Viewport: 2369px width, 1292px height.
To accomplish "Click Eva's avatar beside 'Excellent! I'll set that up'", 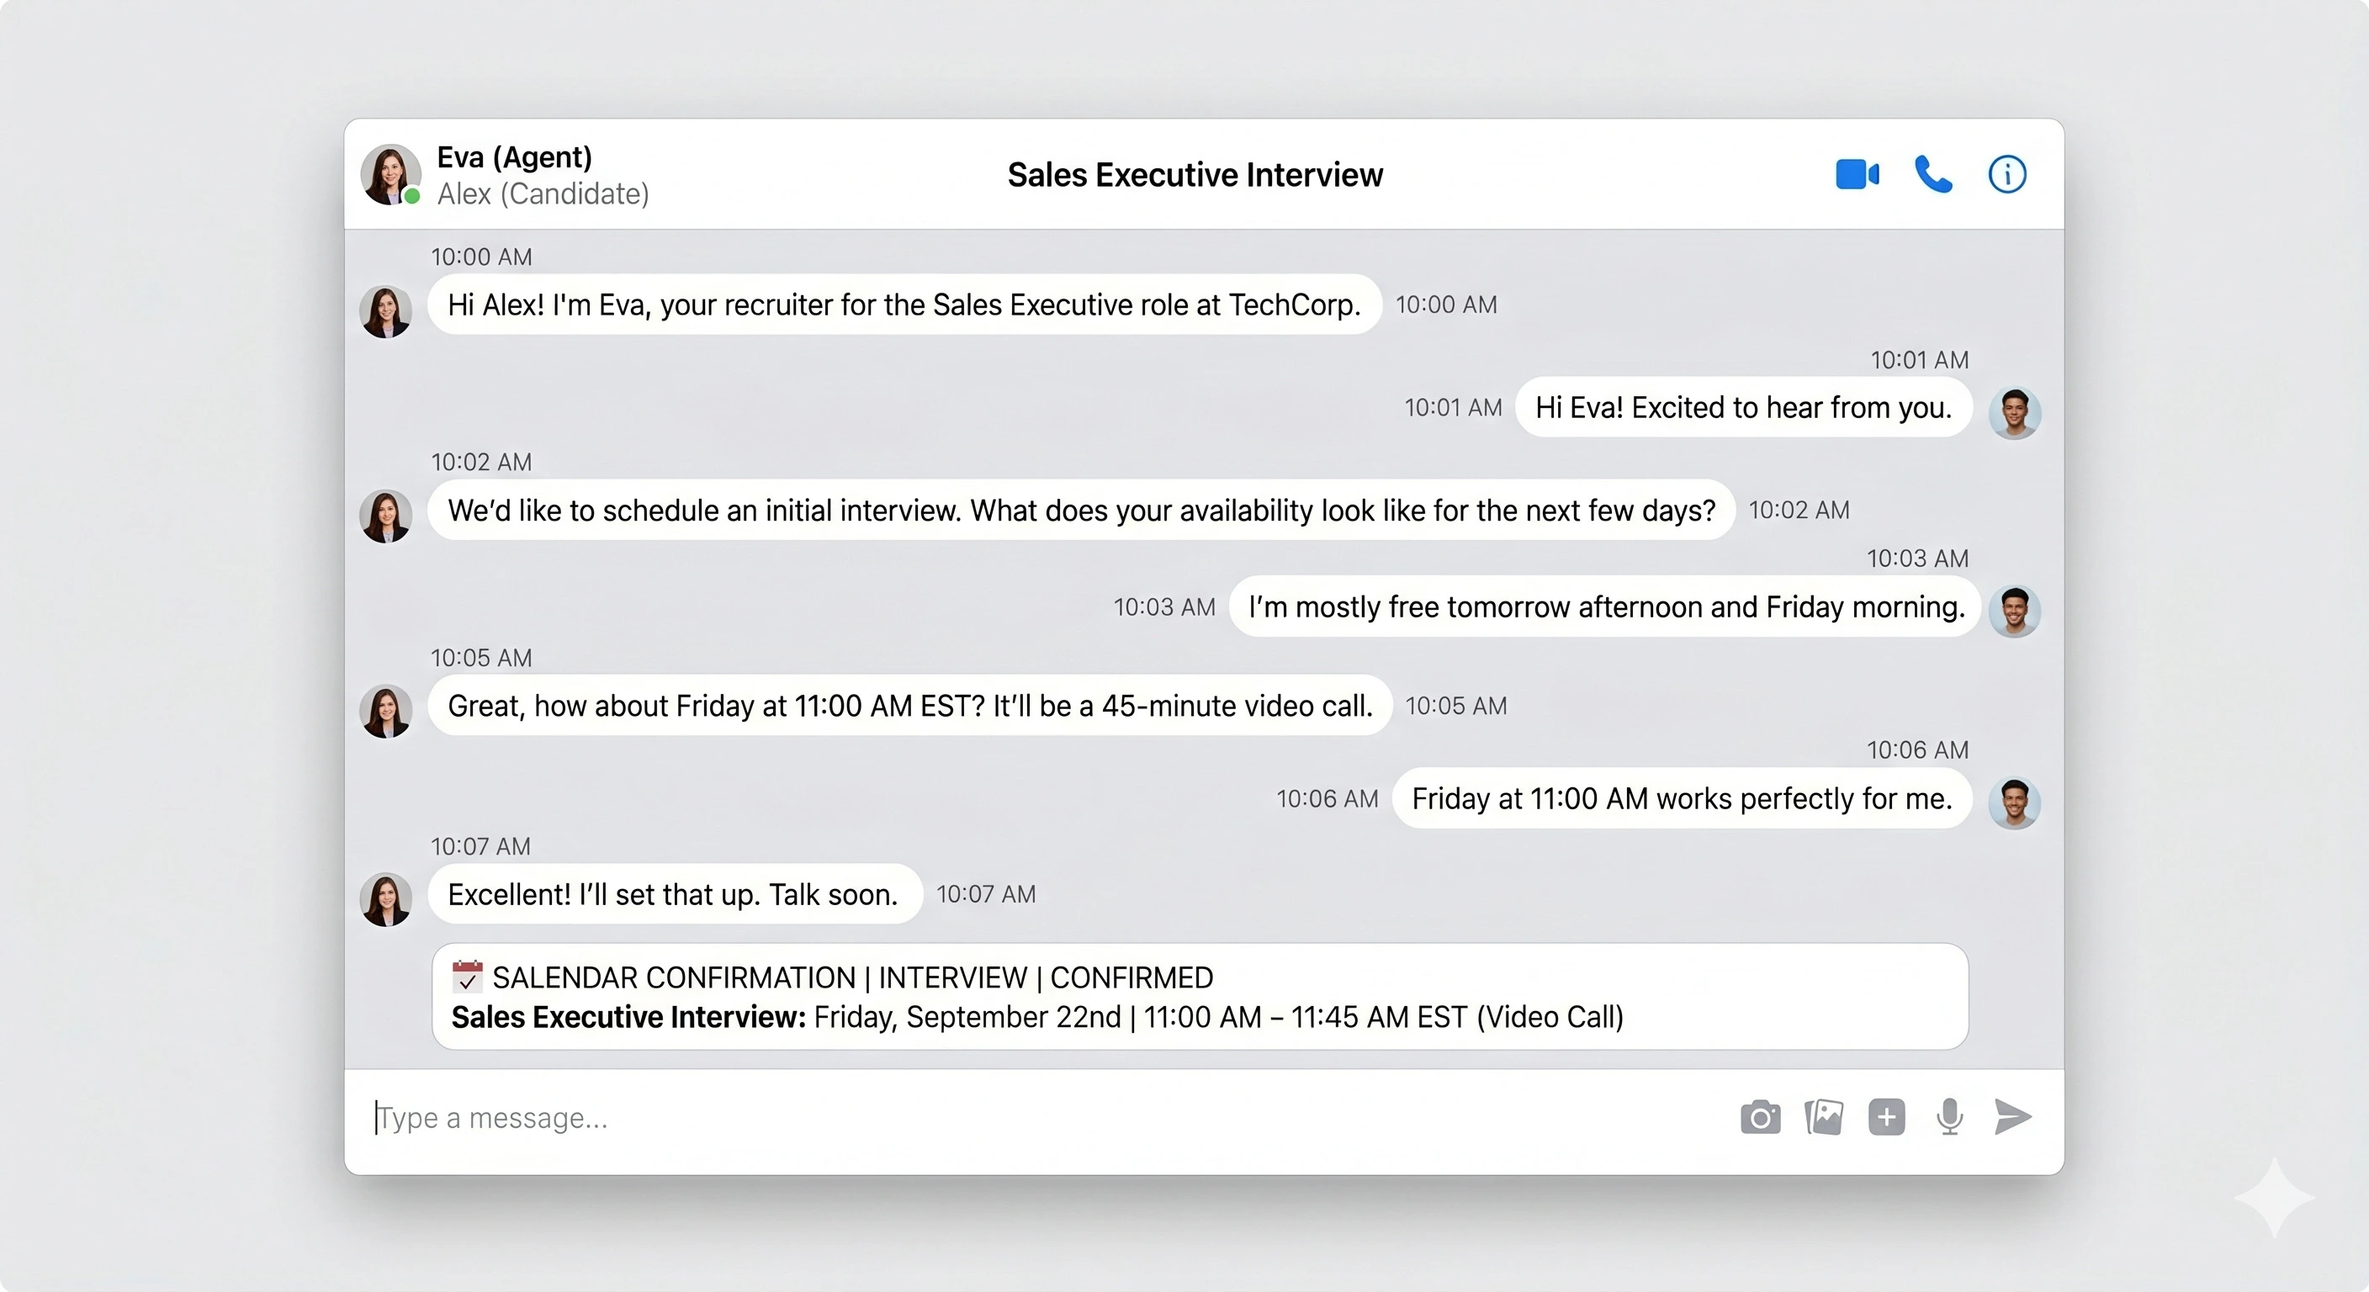I will pos(385,899).
